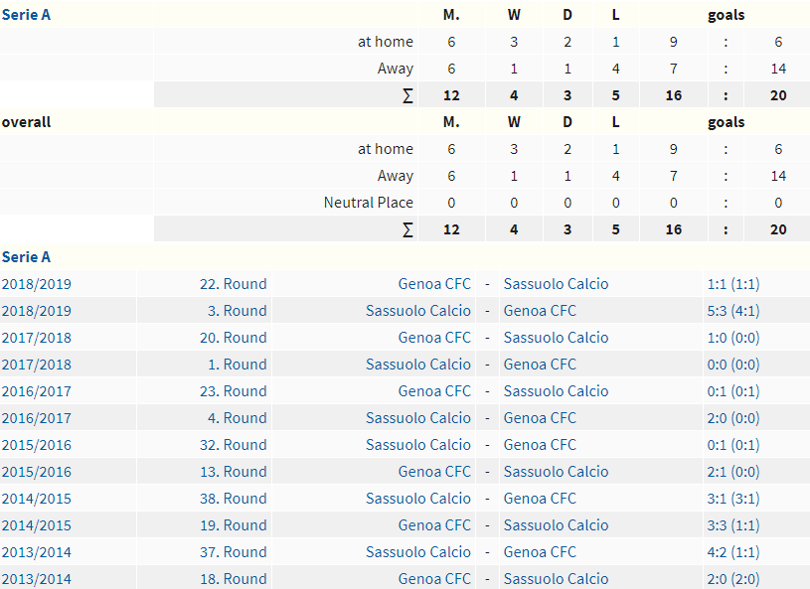The height and width of the screenshot is (589, 810).
Task: Open the 22. Round link
Action: 233,284
